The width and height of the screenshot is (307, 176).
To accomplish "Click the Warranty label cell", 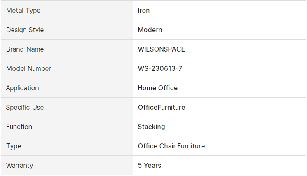I will [67, 165].
